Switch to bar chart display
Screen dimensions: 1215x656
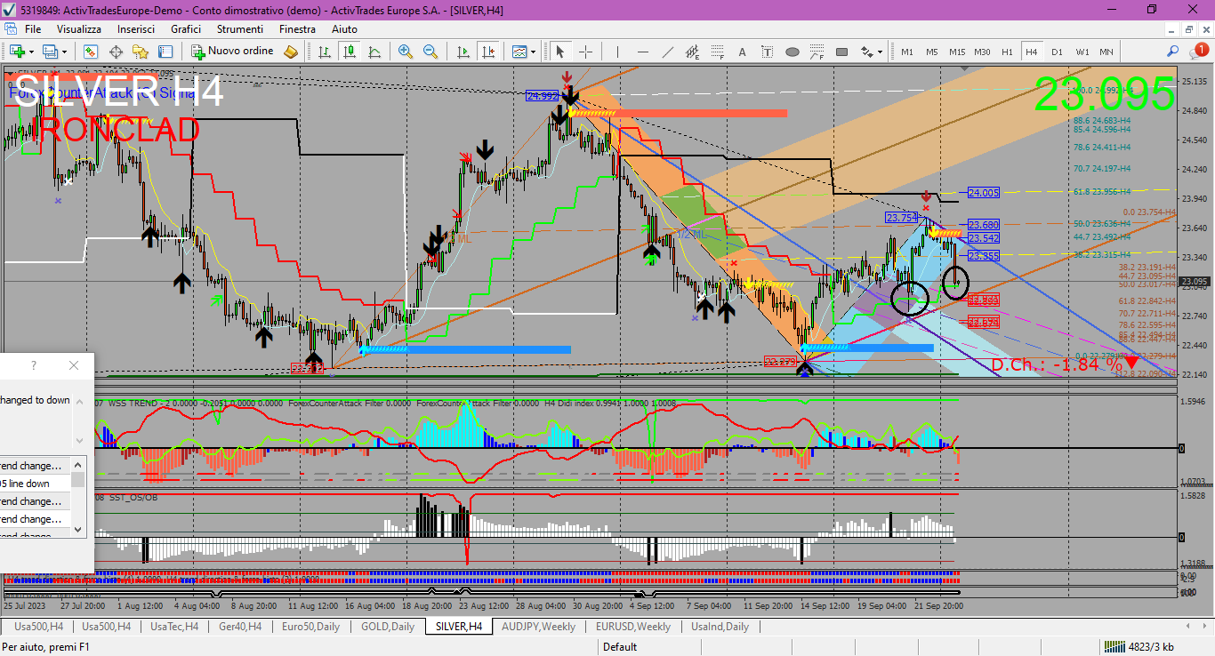pos(325,52)
